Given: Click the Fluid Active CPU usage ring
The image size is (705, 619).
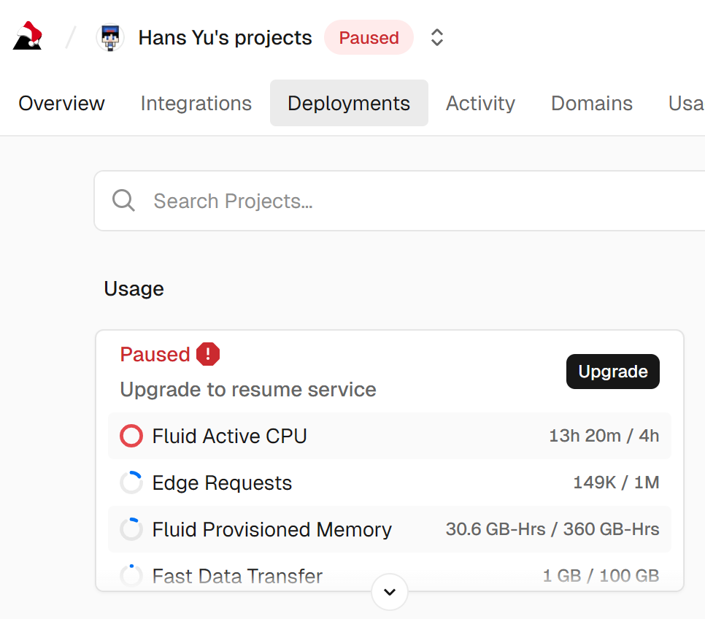Looking at the screenshot, I should 131,437.
